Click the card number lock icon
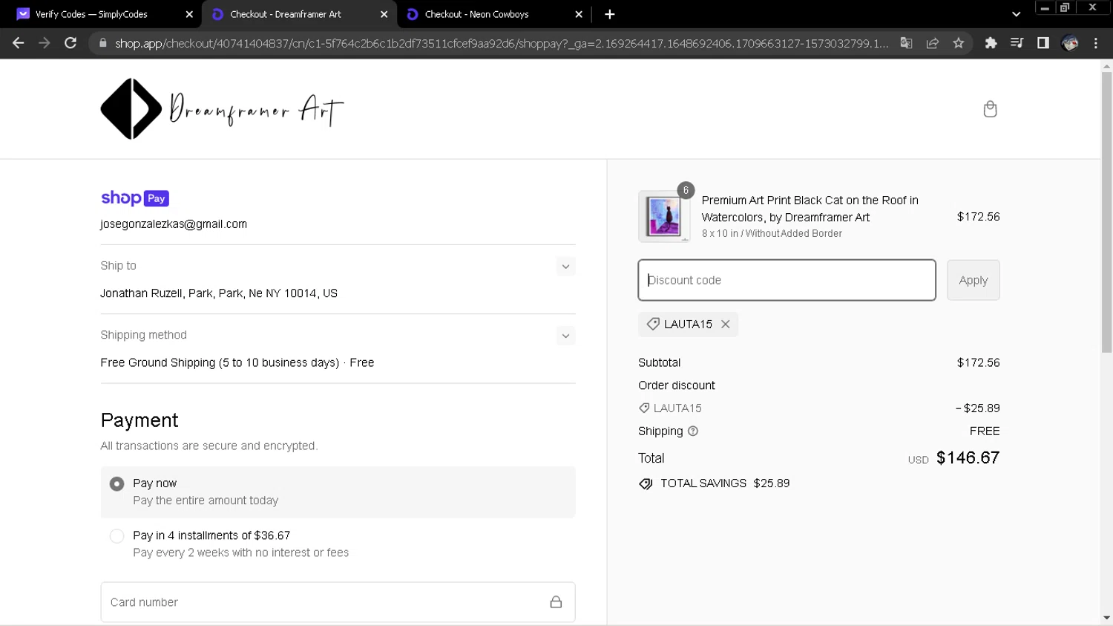Image resolution: width=1113 pixels, height=626 pixels. pyautogui.click(x=556, y=602)
